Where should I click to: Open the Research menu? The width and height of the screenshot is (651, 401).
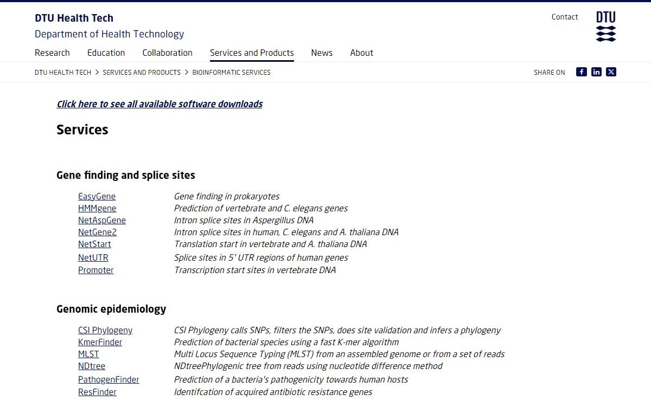pos(52,53)
